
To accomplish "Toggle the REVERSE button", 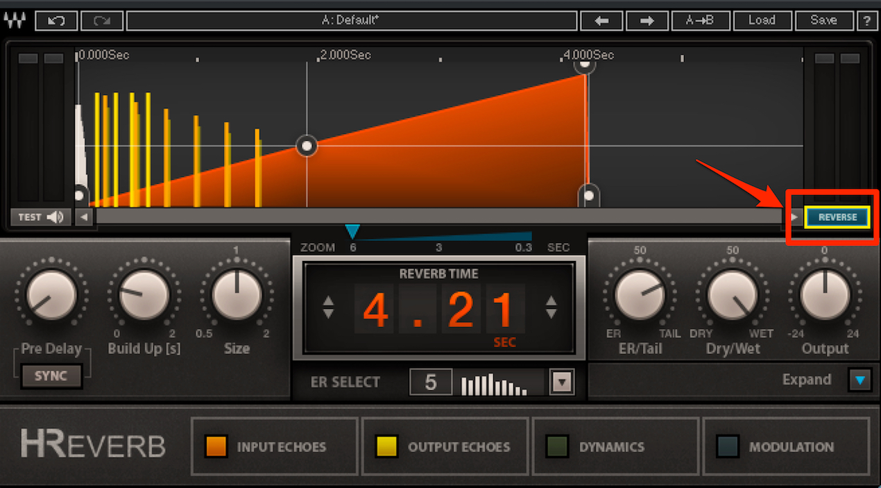I will [x=837, y=217].
